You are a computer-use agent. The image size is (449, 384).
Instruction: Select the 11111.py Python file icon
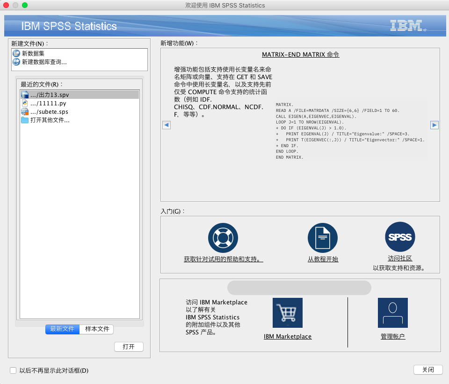(x=25, y=103)
